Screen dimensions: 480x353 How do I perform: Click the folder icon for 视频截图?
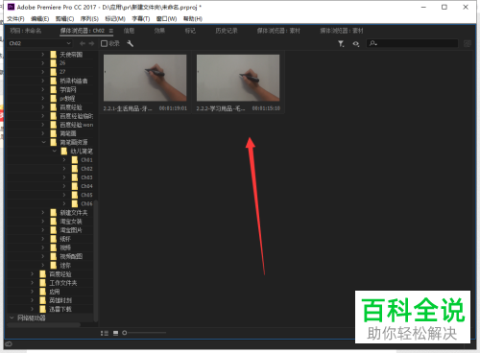click(54, 256)
